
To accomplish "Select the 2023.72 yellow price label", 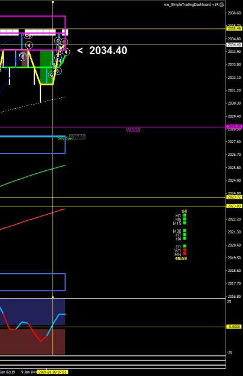I will click(x=234, y=197).
